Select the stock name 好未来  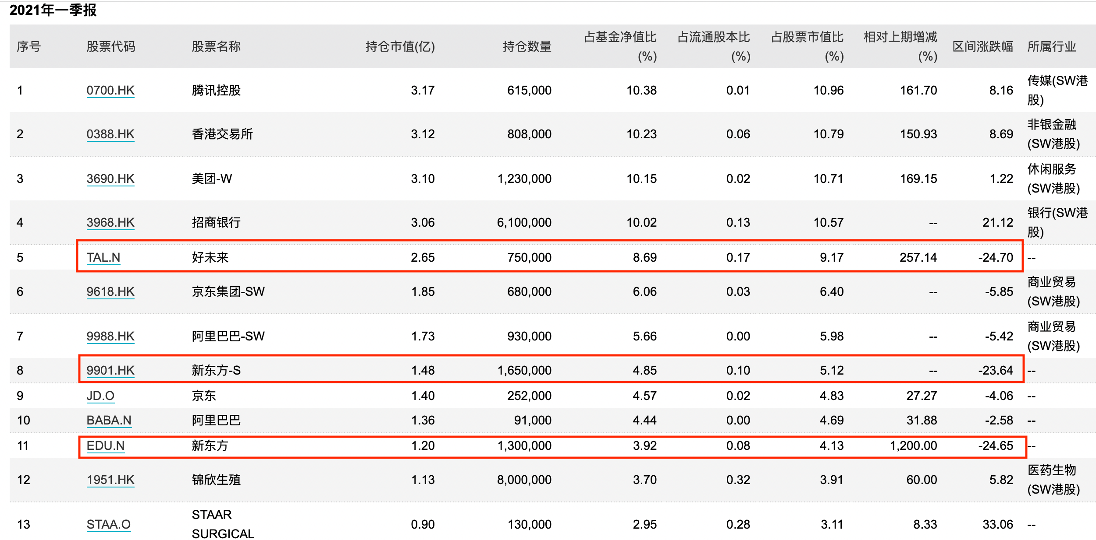tap(210, 258)
